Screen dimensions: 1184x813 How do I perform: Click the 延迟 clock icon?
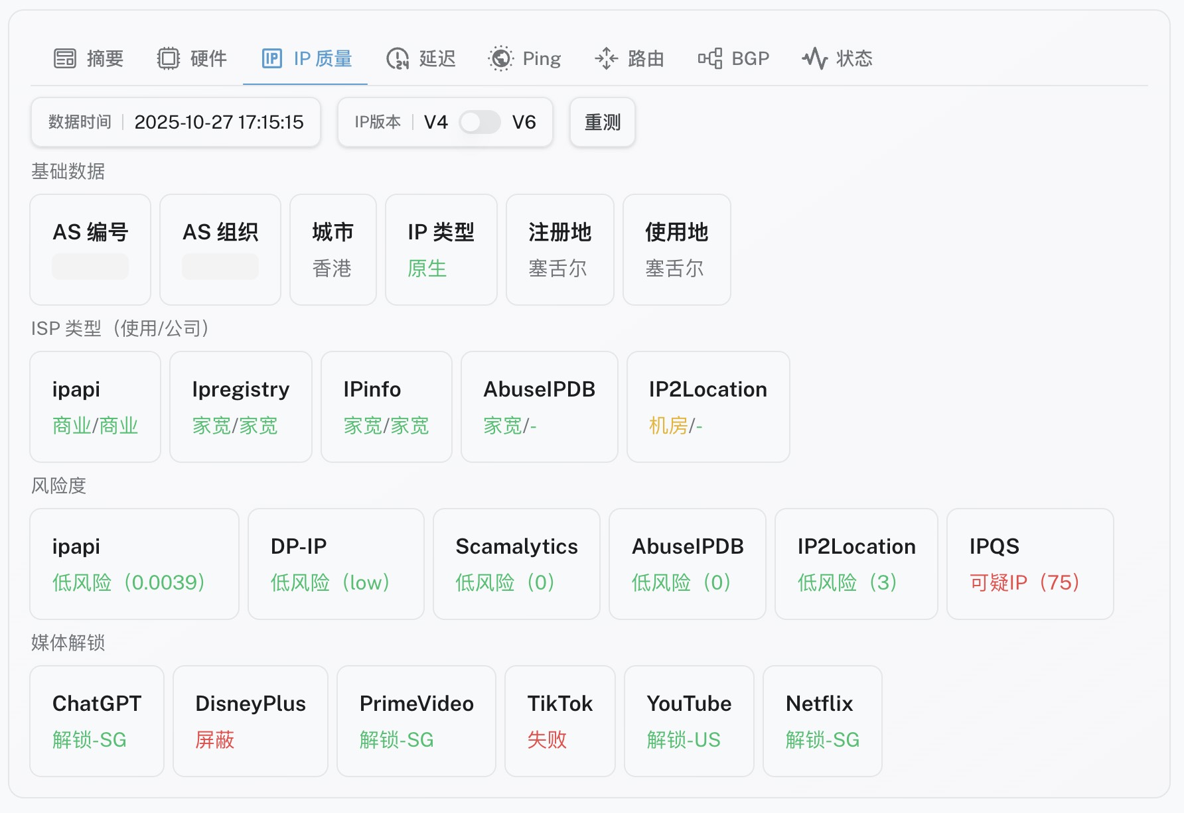[x=396, y=58]
